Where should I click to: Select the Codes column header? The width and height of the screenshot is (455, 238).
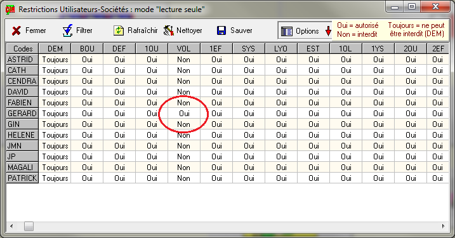(x=23, y=48)
